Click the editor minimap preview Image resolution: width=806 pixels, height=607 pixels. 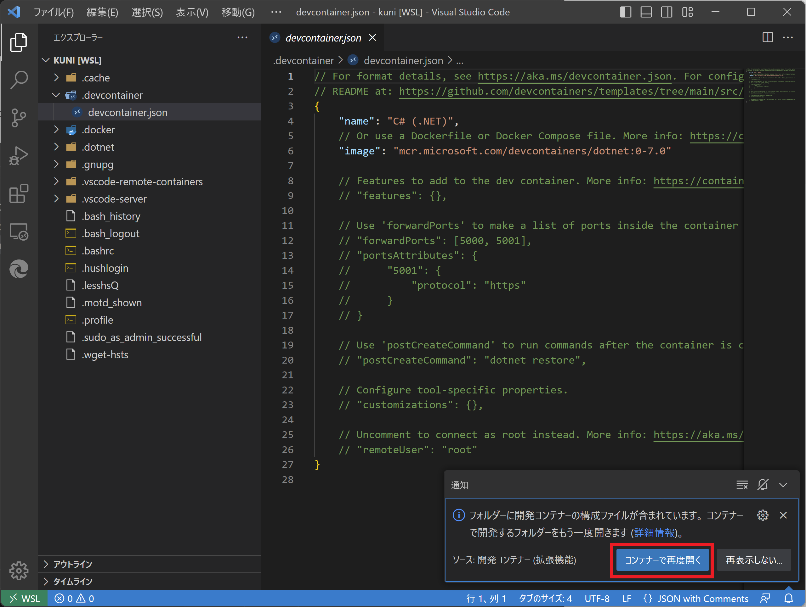pyautogui.click(x=771, y=85)
